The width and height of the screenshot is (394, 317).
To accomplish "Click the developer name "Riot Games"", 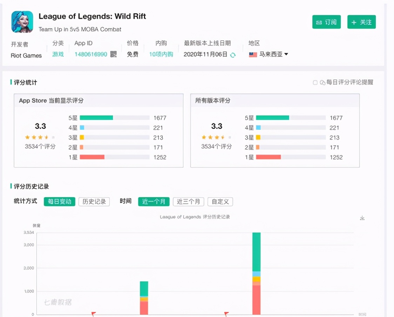I will 26,55.
